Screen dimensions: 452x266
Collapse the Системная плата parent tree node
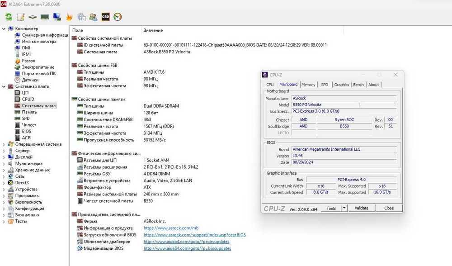(4, 86)
